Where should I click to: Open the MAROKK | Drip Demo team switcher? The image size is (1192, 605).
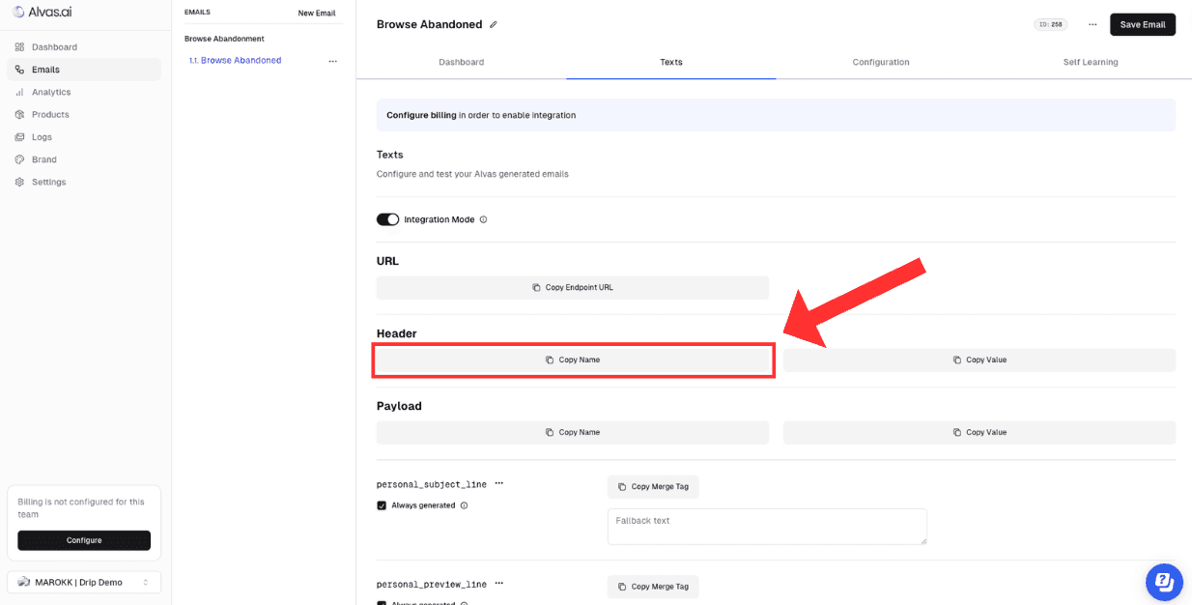pos(84,582)
